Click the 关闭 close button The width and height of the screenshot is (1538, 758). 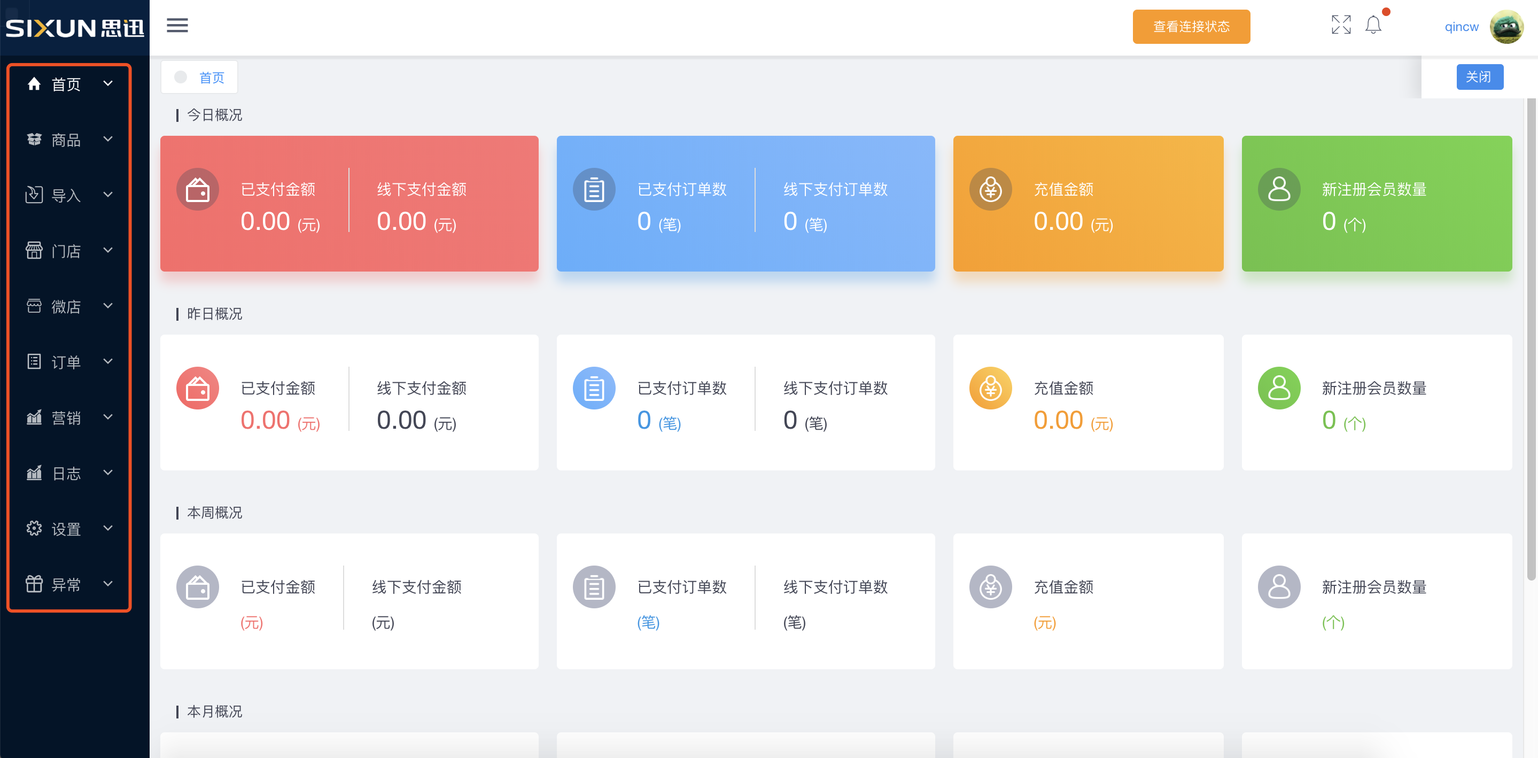tap(1480, 76)
